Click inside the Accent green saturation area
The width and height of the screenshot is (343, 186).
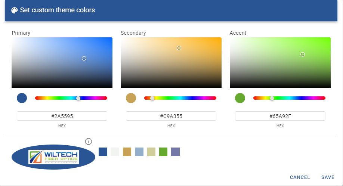click(280, 62)
